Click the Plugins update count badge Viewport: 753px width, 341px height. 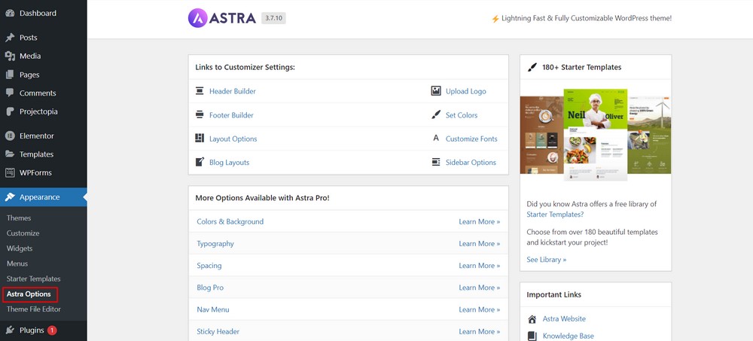tap(52, 330)
